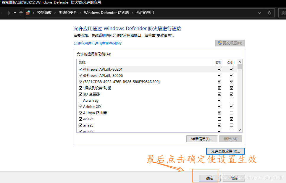
Task: Open 允许应用进行通信有哪些风险 link
Action: click(98, 43)
